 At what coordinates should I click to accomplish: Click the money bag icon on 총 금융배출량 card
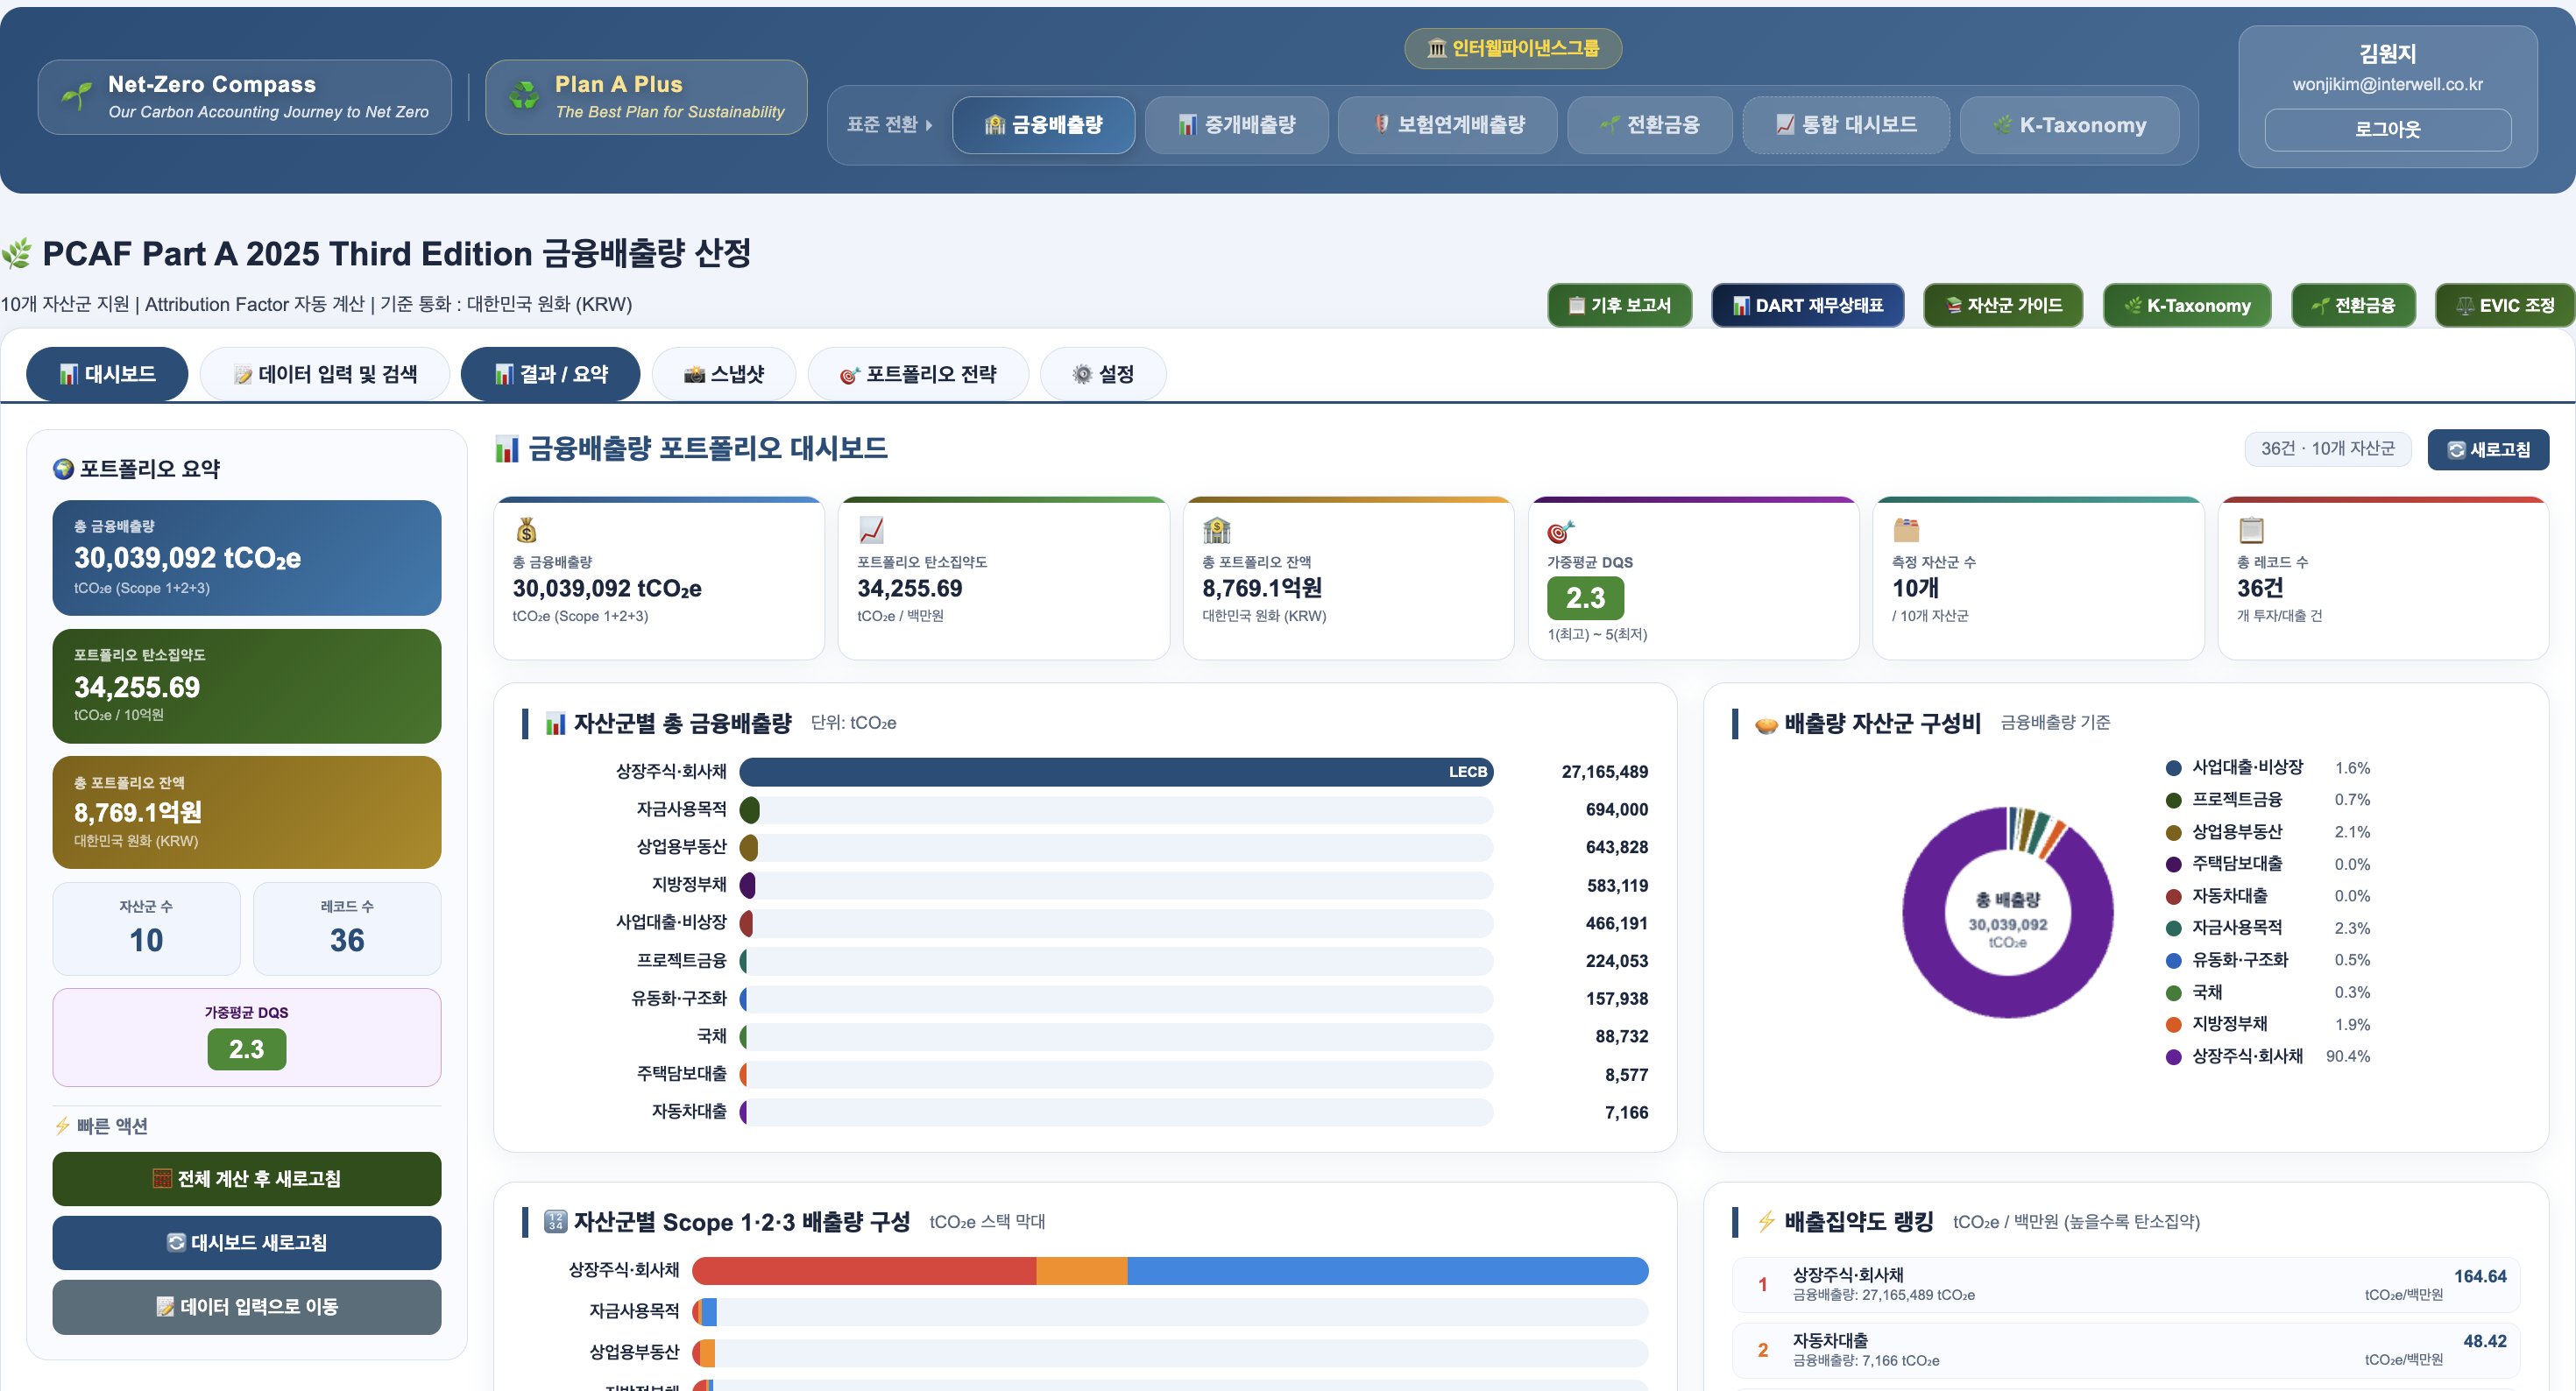(526, 530)
